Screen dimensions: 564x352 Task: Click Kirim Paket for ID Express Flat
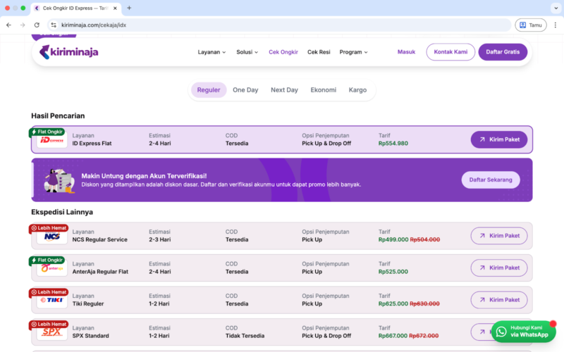coord(498,139)
